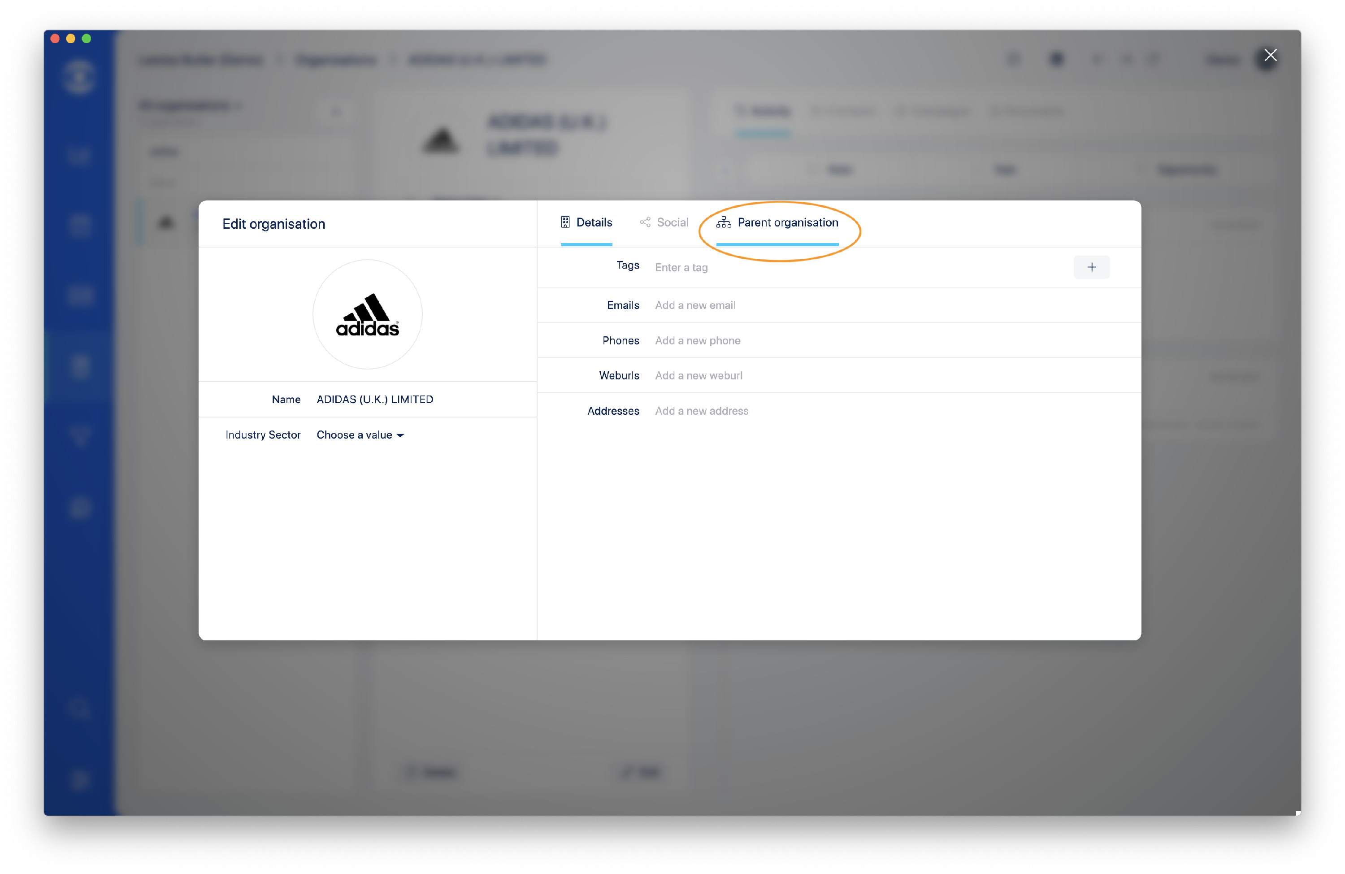The height and width of the screenshot is (874, 1345).
Task: Click 'Add a new email' field
Action: pos(695,305)
